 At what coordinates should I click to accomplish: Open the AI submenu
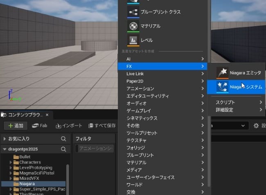[162, 59]
